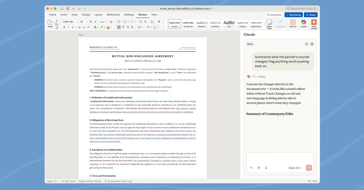This screenshot has width=364, height=190.
Task: Open the font name dropdown
Action: click(70, 22)
